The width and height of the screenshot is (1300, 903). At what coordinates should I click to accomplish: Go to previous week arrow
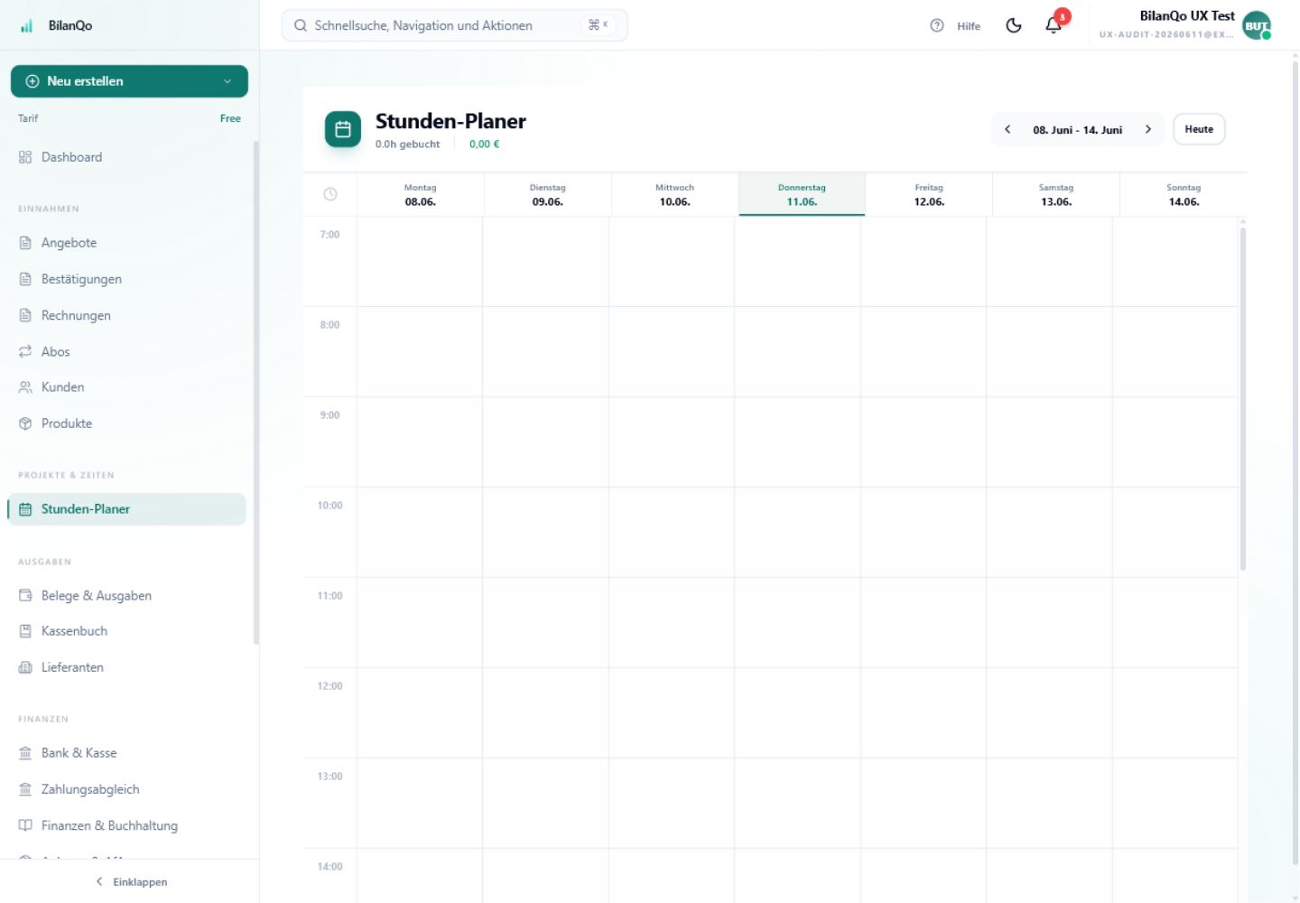(x=1007, y=129)
